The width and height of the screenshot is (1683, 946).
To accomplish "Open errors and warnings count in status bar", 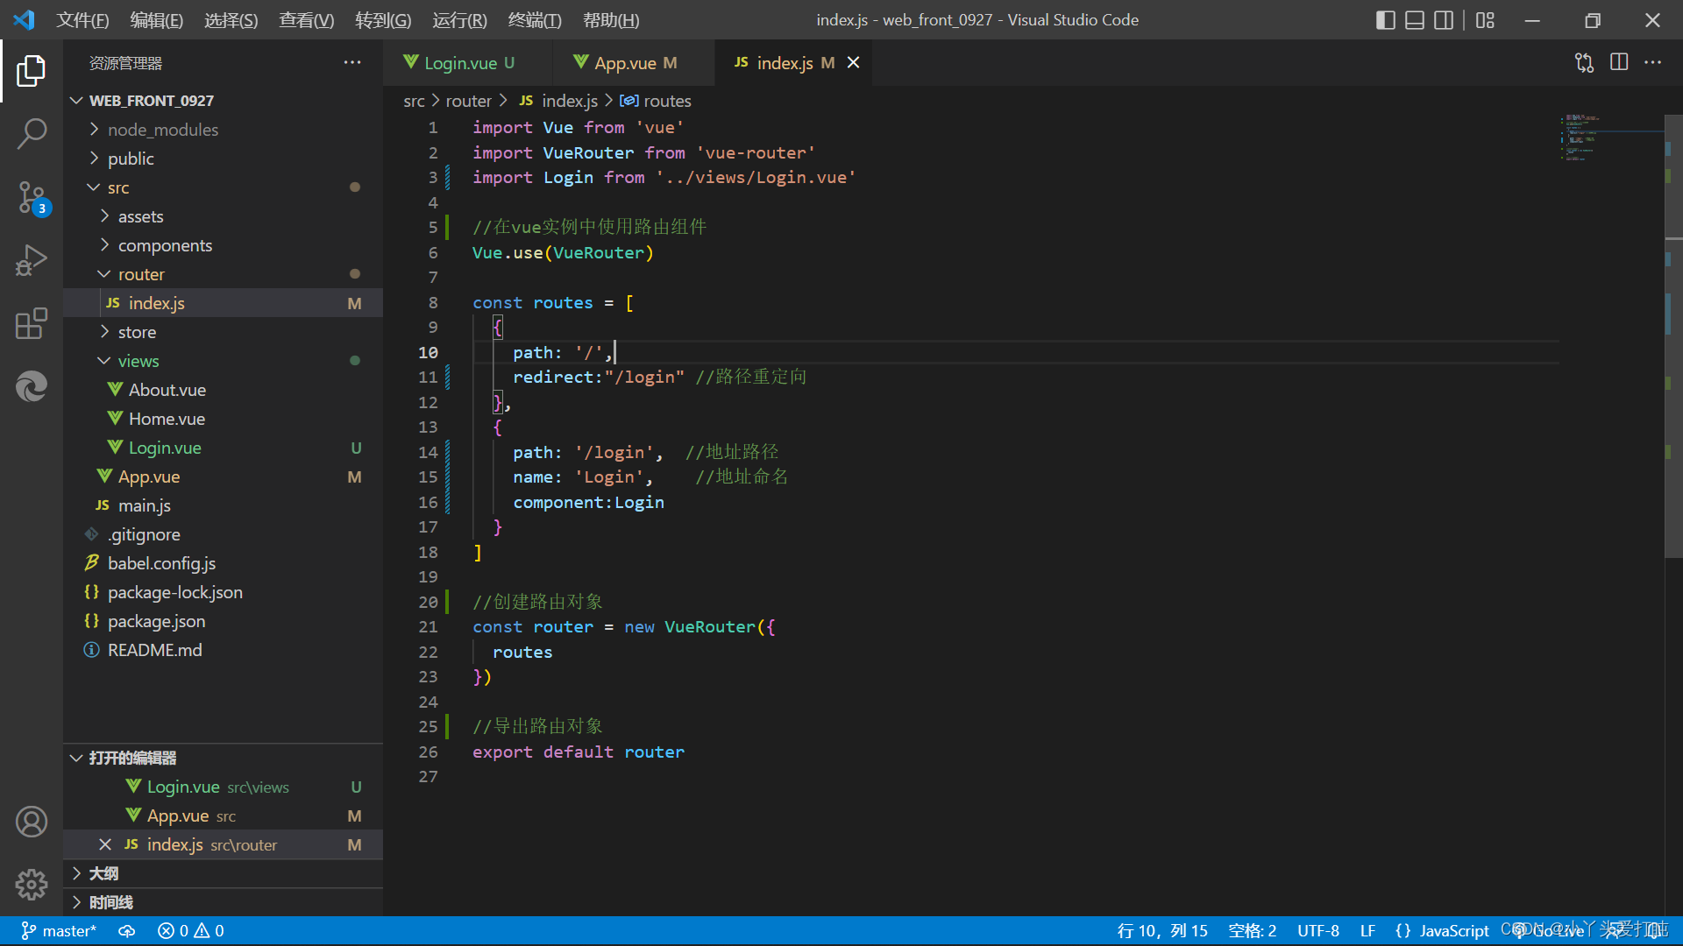I will (191, 931).
